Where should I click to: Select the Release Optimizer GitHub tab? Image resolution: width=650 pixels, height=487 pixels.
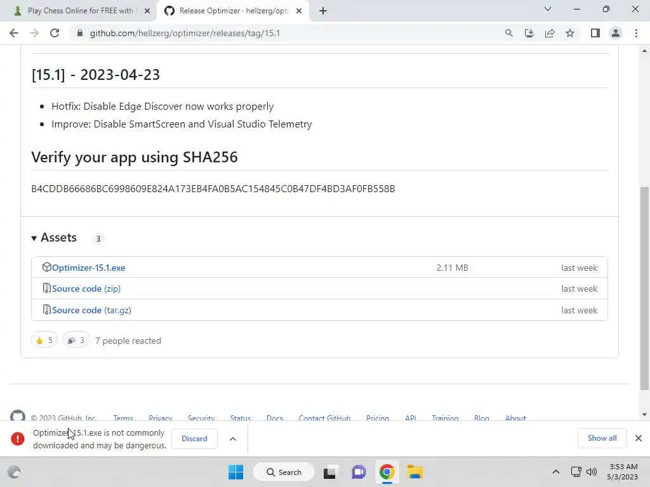[234, 11]
